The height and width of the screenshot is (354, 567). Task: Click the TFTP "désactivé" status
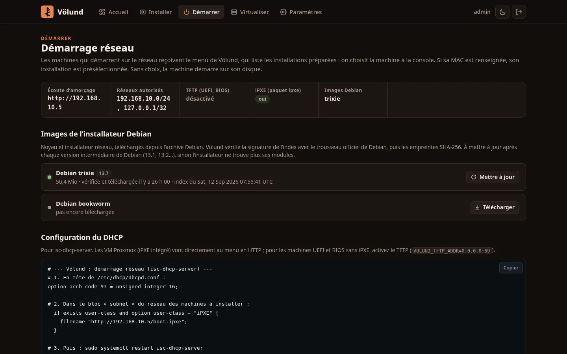(200, 99)
